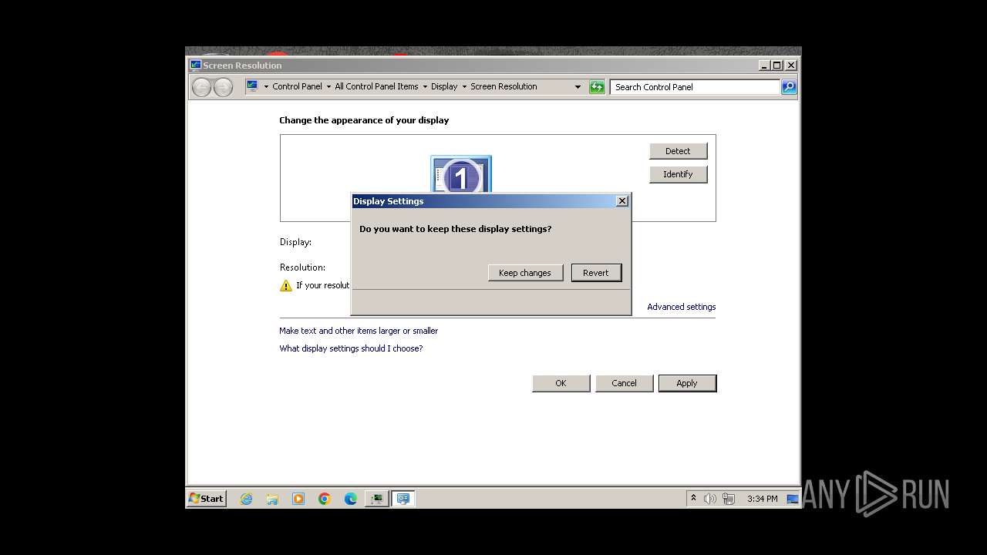Click Screen Resolution taskbar button
The width and height of the screenshot is (987, 555).
pyautogui.click(x=403, y=499)
